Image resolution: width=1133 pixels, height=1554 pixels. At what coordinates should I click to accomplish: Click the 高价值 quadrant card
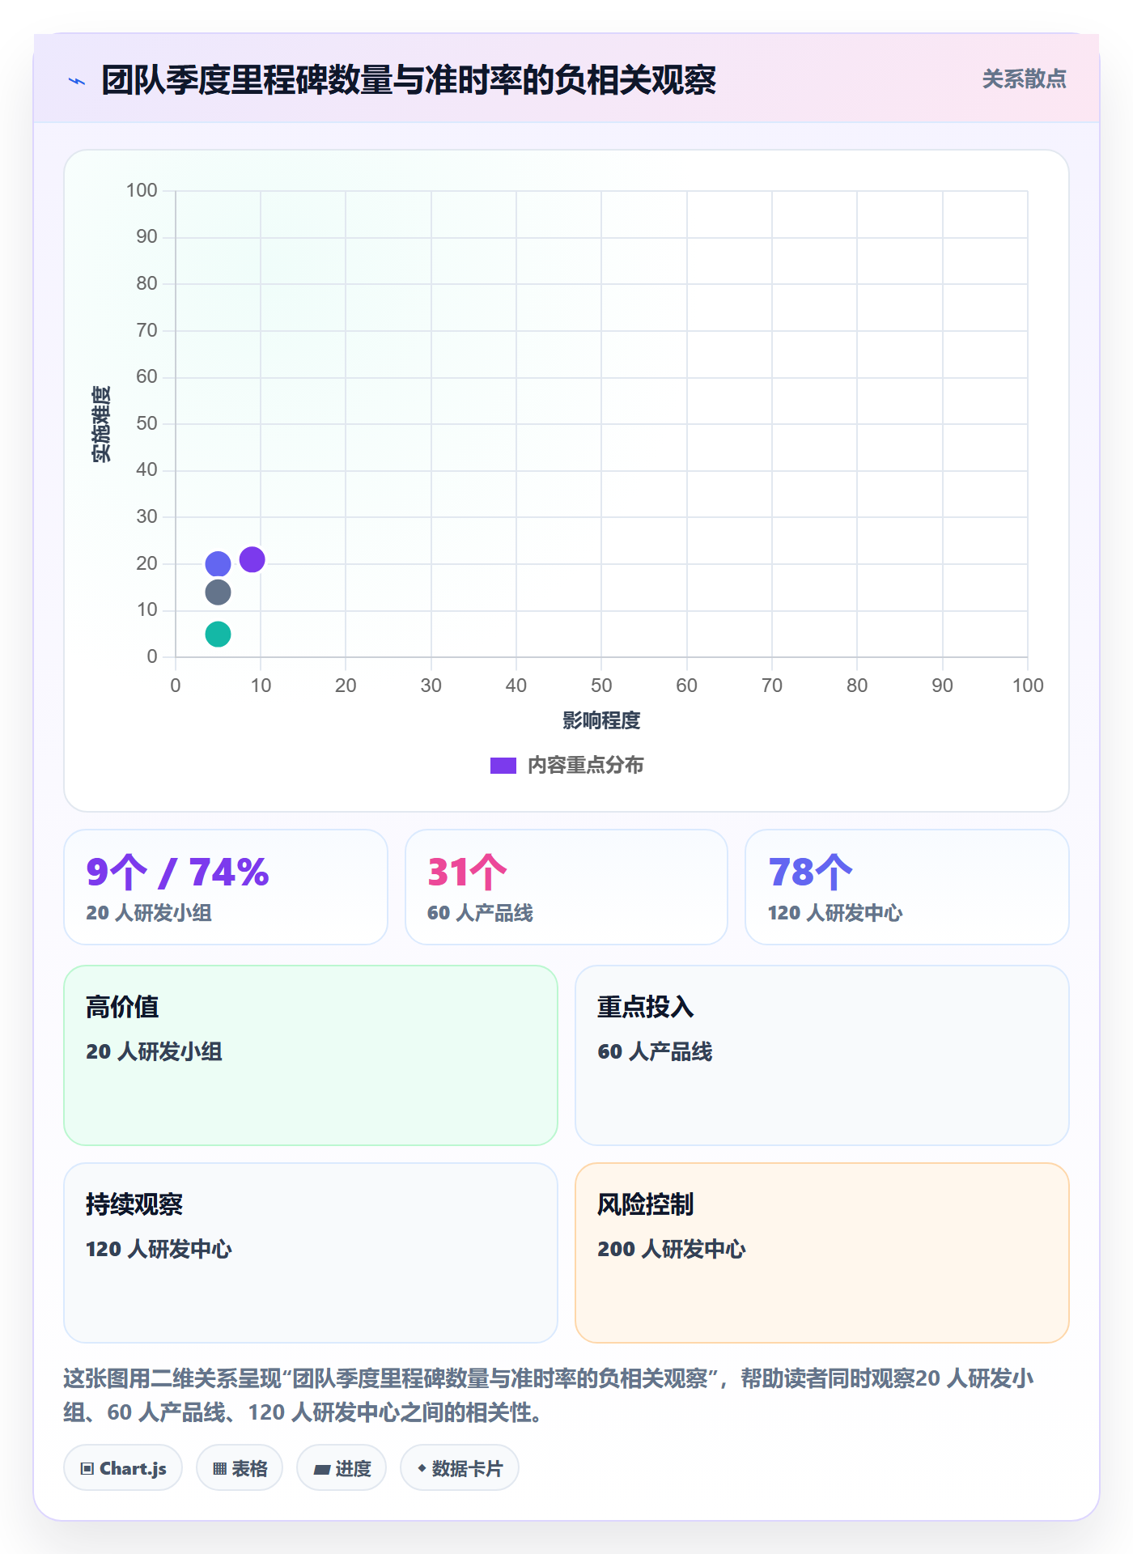coord(311,1055)
